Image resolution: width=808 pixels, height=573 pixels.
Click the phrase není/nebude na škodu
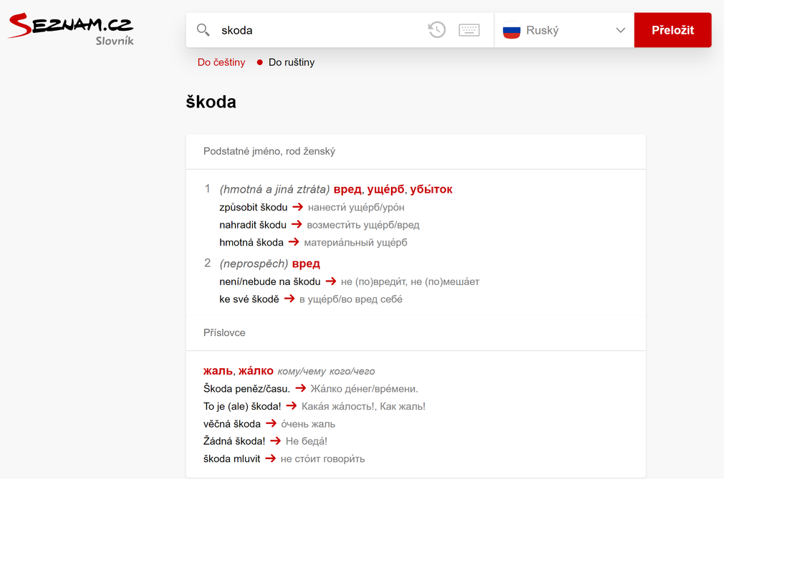click(x=269, y=281)
